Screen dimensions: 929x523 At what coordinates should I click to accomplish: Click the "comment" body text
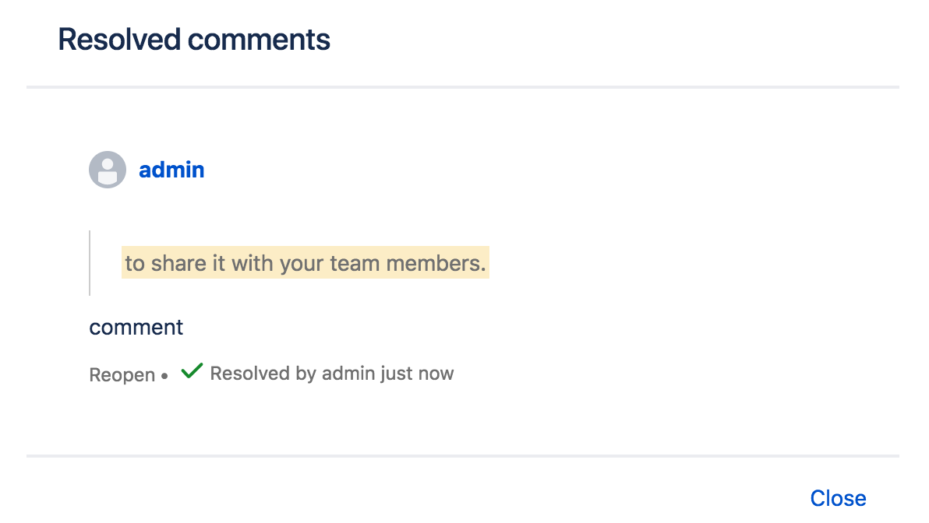pyautogui.click(x=136, y=327)
